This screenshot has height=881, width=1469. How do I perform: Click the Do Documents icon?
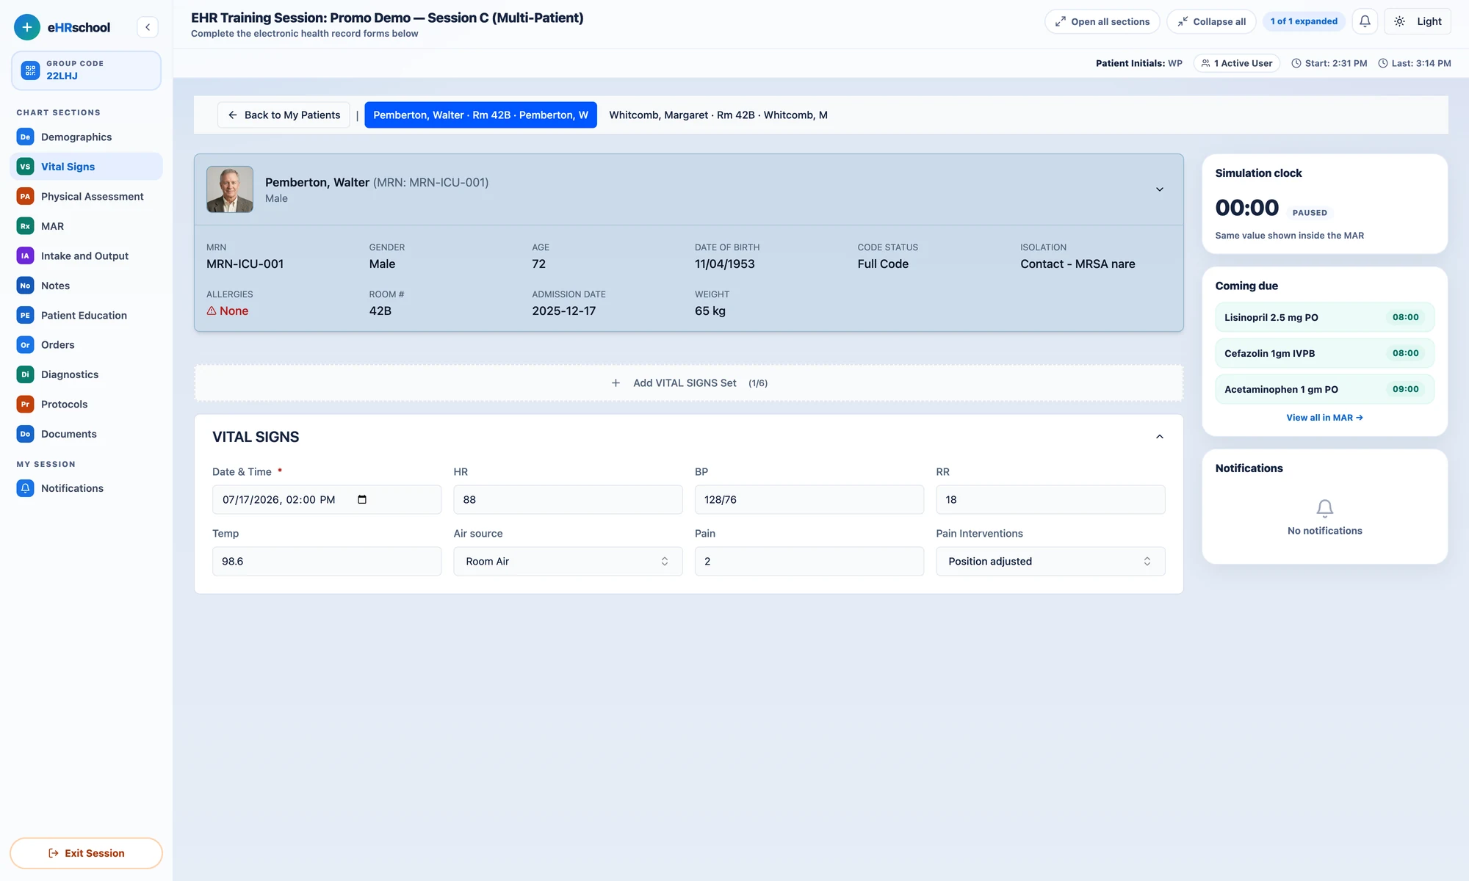coord(25,434)
